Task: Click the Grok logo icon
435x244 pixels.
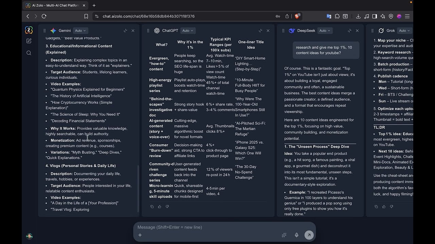Action: click(x=381, y=30)
